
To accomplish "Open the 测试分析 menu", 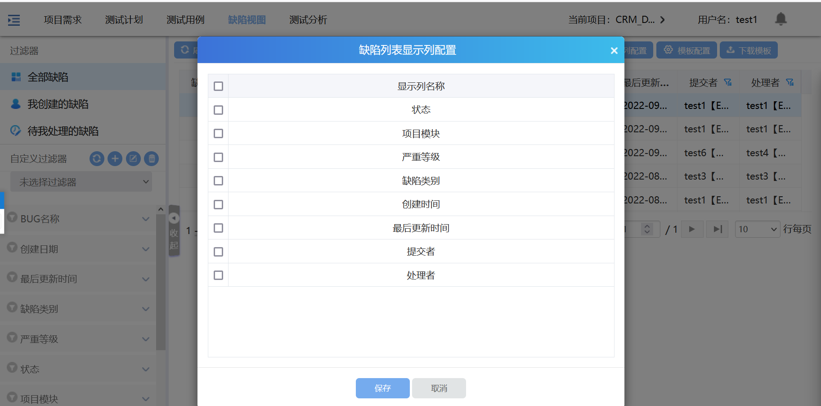I will pos(308,20).
